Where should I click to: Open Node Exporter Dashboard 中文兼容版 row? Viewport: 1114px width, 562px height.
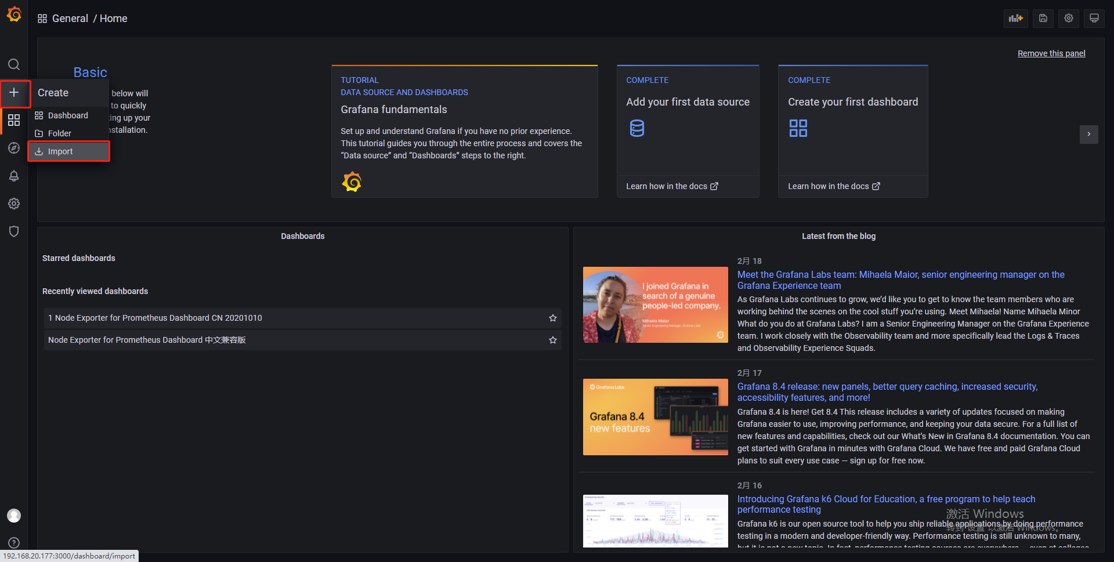pos(302,340)
